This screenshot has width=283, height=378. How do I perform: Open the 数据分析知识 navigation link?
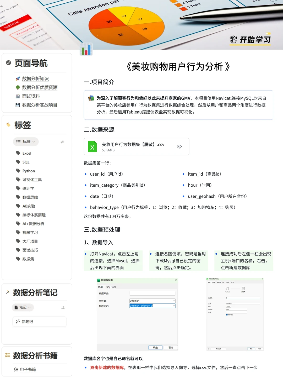[35, 78]
